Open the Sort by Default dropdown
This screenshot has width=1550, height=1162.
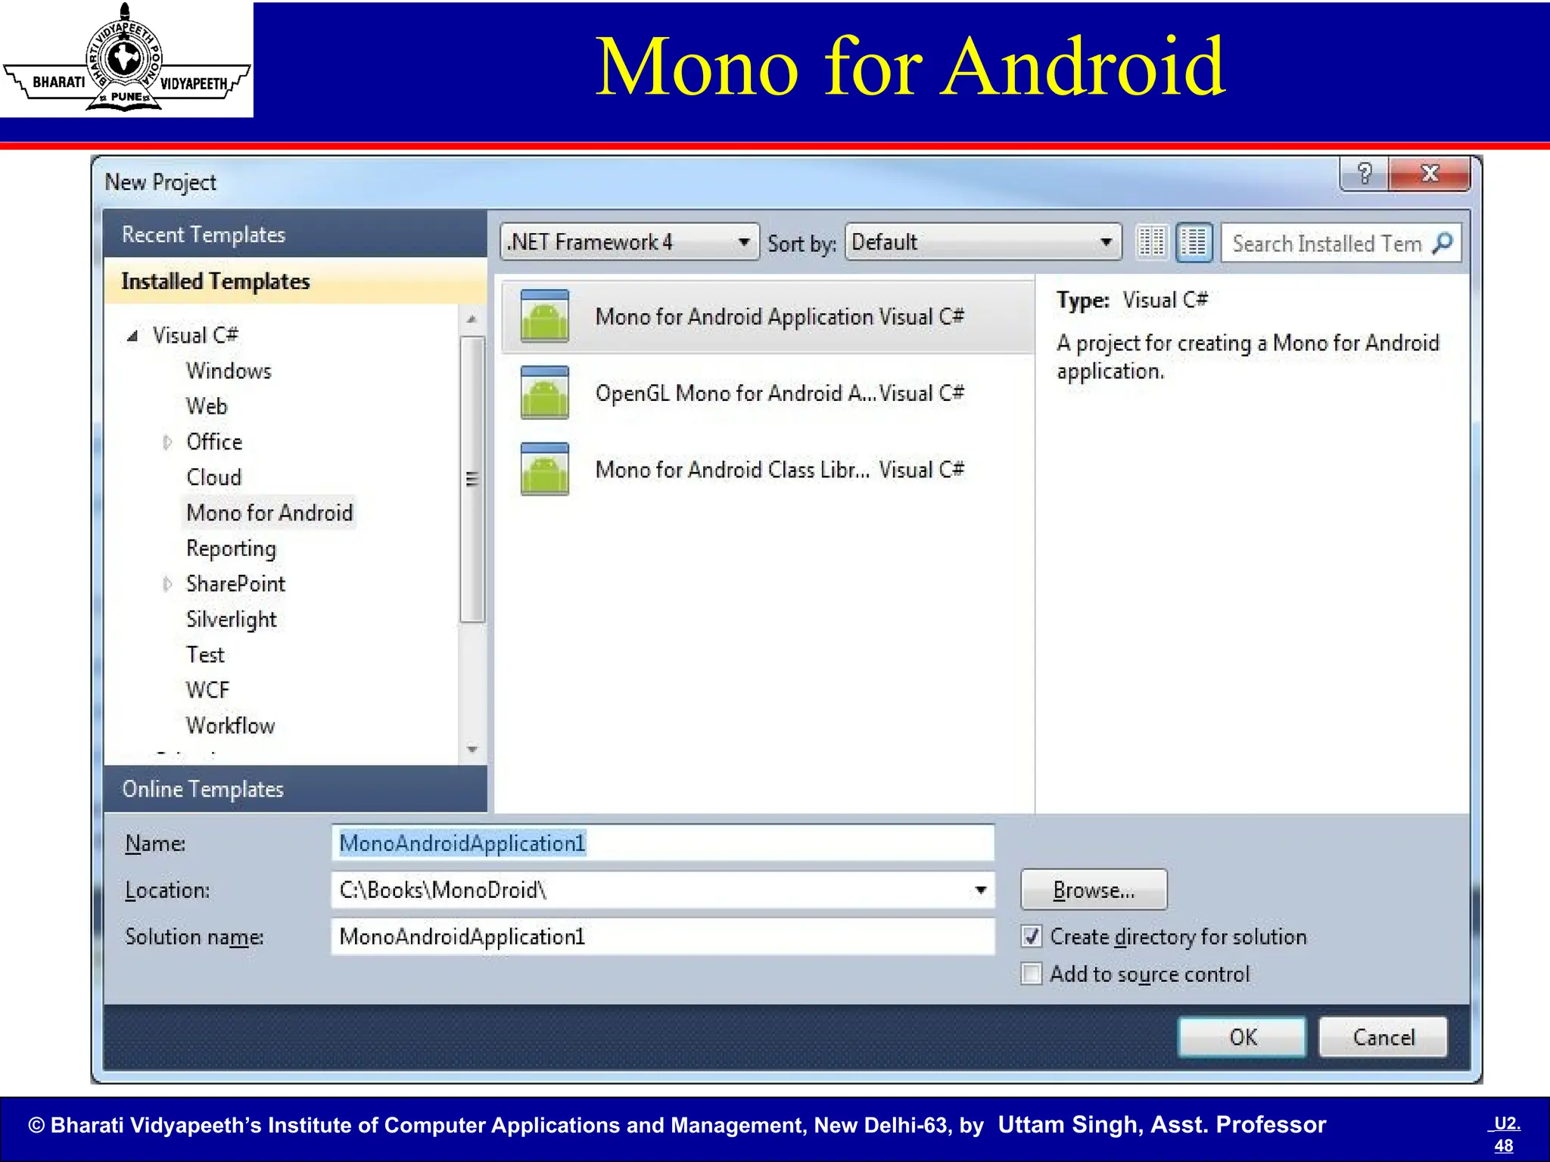click(x=983, y=242)
